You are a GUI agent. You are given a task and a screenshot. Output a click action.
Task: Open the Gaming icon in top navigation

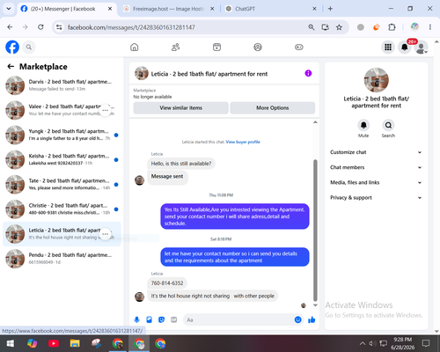[299, 47]
